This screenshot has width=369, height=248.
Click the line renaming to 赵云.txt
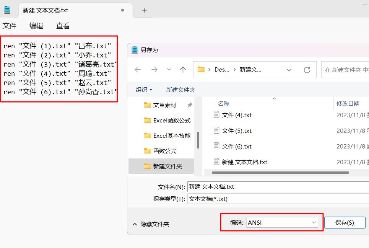click(x=57, y=82)
